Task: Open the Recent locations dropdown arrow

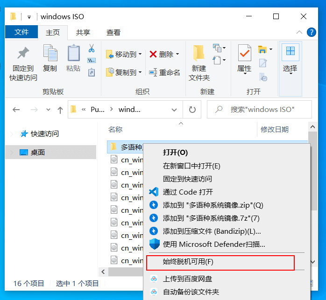Action: click(x=48, y=110)
